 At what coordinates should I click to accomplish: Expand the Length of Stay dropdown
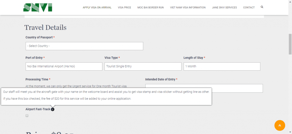[222, 67]
